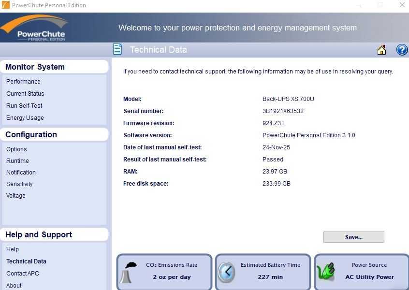Screen dimensions: 409x290
Task: Go to Energy Usage
Action: [x=25, y=118]
